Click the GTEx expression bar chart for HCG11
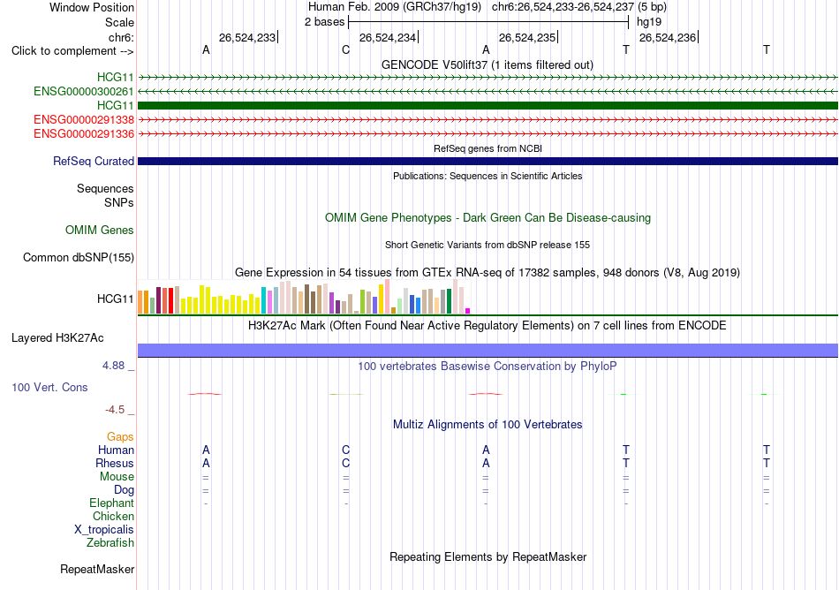This screenshot has height=590, width=839. coord(304,297)
